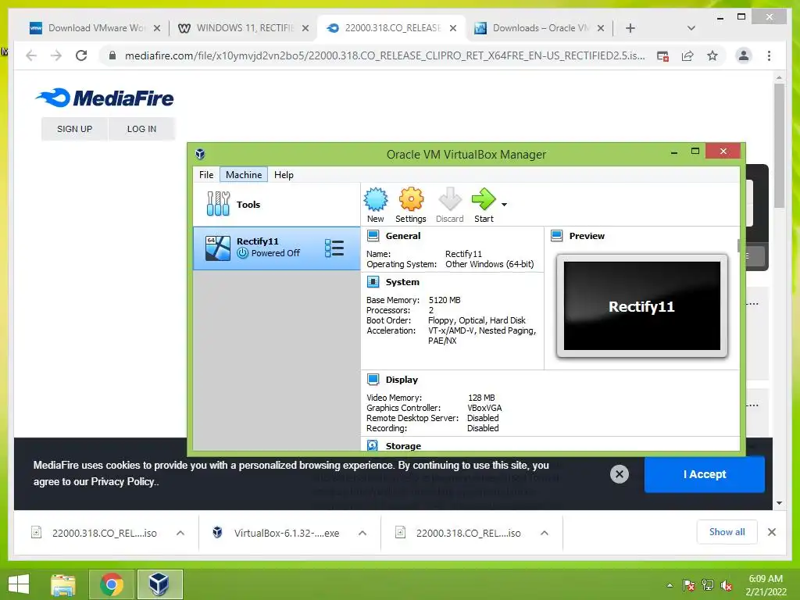Image resolution: width=800 pixels, height=600 pixels.
Task: Open the Help menu in VirtualBox
Action: coord(284,174)
